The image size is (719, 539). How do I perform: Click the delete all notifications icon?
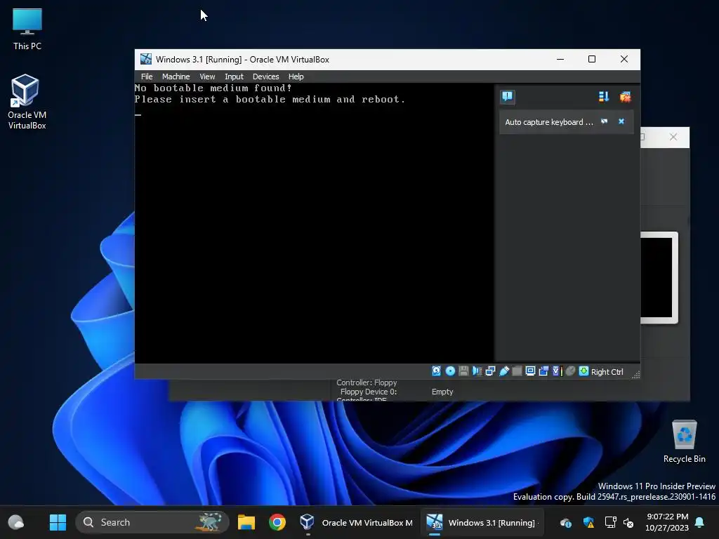coord(625,97)
